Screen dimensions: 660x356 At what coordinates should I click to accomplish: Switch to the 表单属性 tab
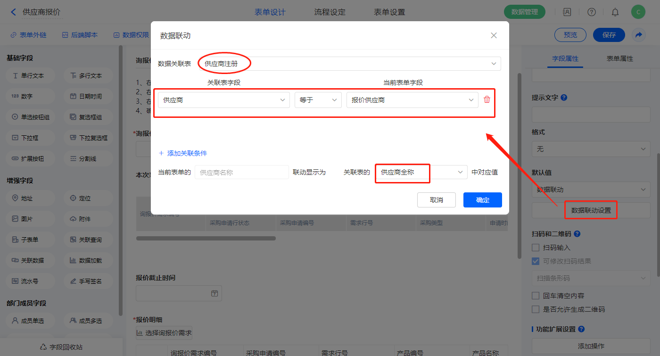pos(619,58)
